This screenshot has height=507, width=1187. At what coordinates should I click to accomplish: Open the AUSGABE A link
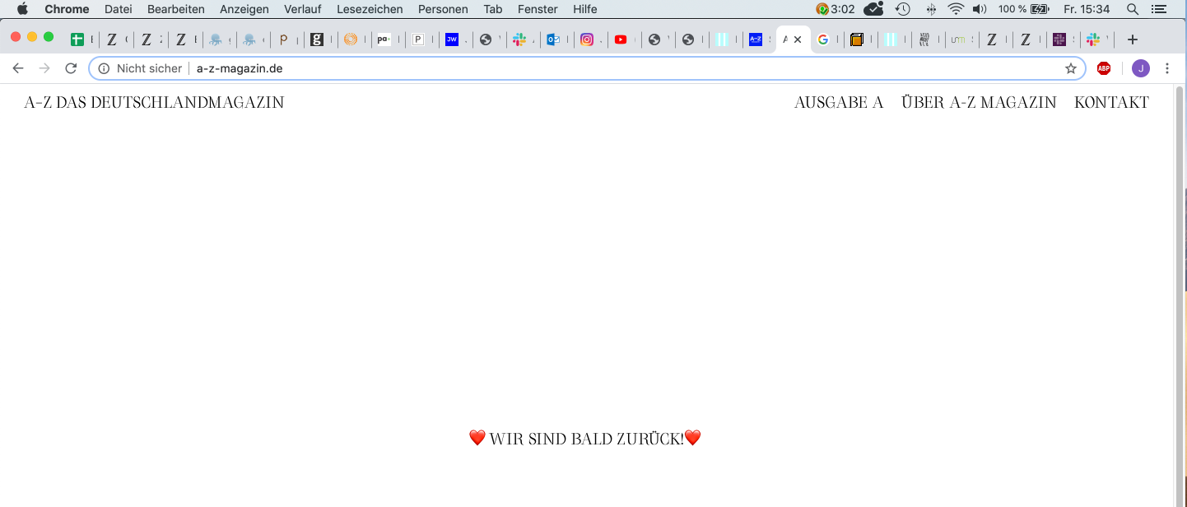tap(838, 103)
